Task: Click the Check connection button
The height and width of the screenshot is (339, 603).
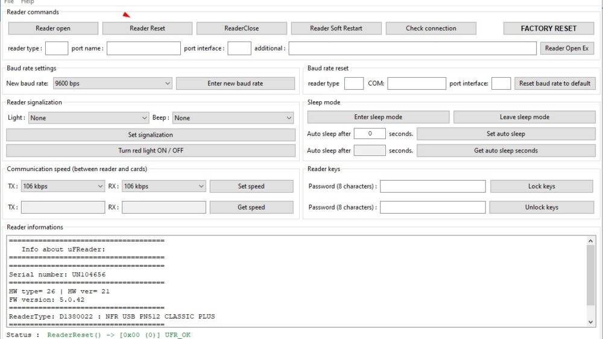Action: pos(431,28)
